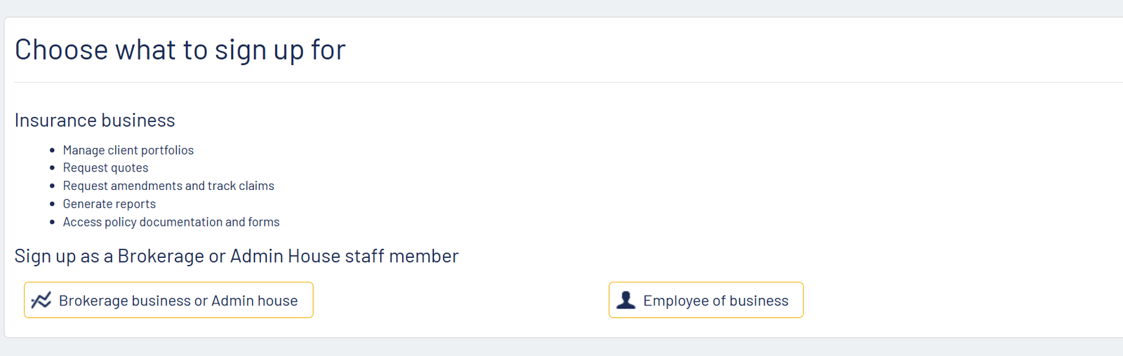Select 'Request quotes' list text
The image size is (1123, 356).
(106, 168)
